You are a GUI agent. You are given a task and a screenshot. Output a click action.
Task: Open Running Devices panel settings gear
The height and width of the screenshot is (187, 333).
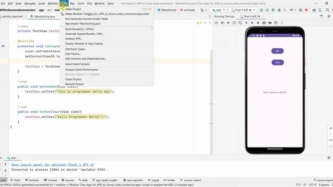329,16
